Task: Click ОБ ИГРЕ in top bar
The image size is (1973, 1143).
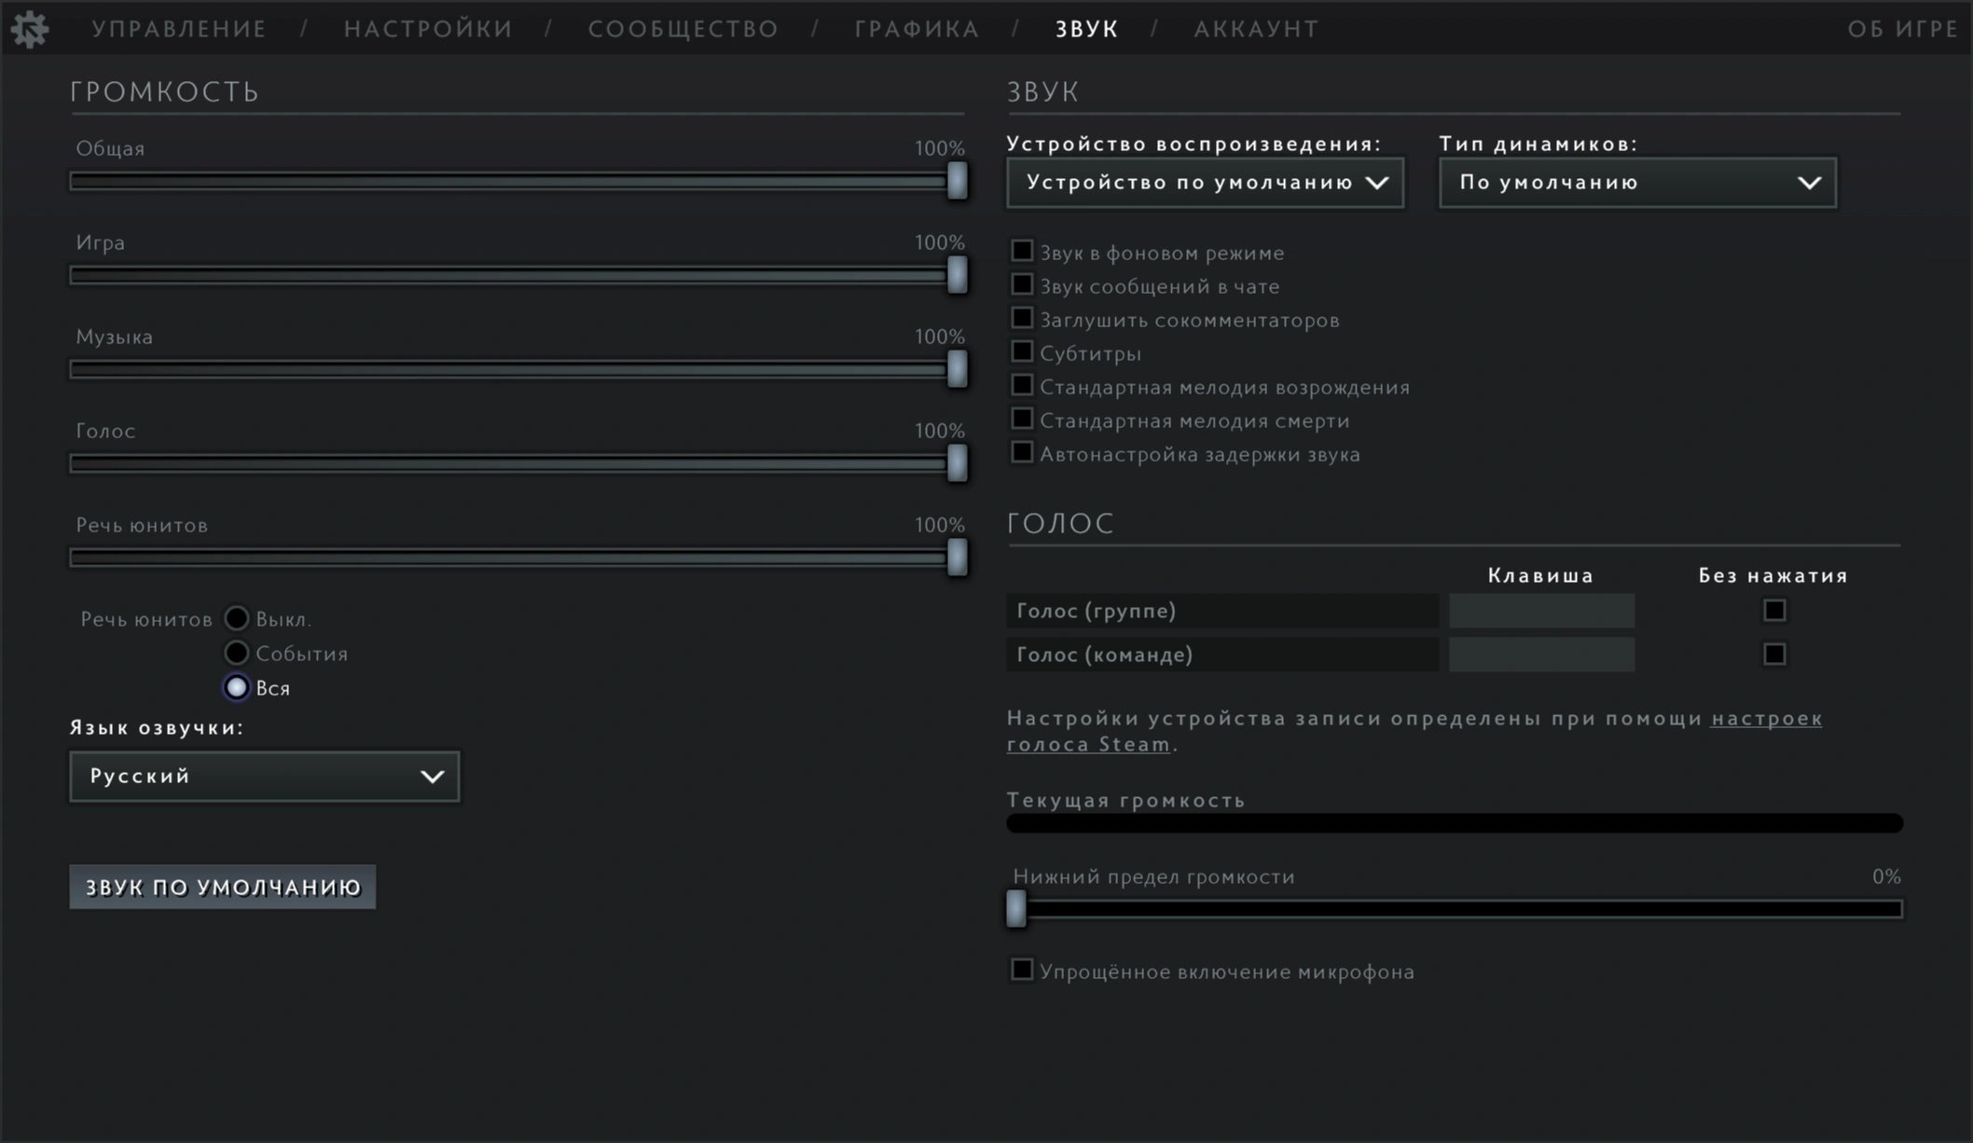Action: 1902,29
